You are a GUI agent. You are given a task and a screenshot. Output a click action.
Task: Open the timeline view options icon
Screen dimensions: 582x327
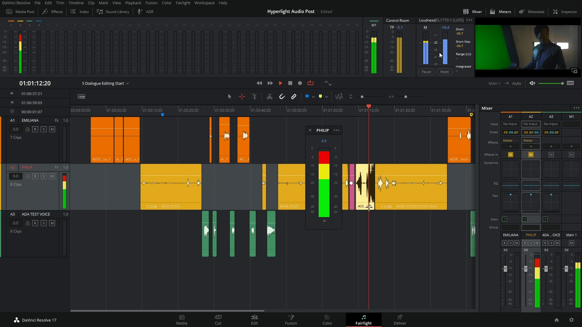click(81, 97)
